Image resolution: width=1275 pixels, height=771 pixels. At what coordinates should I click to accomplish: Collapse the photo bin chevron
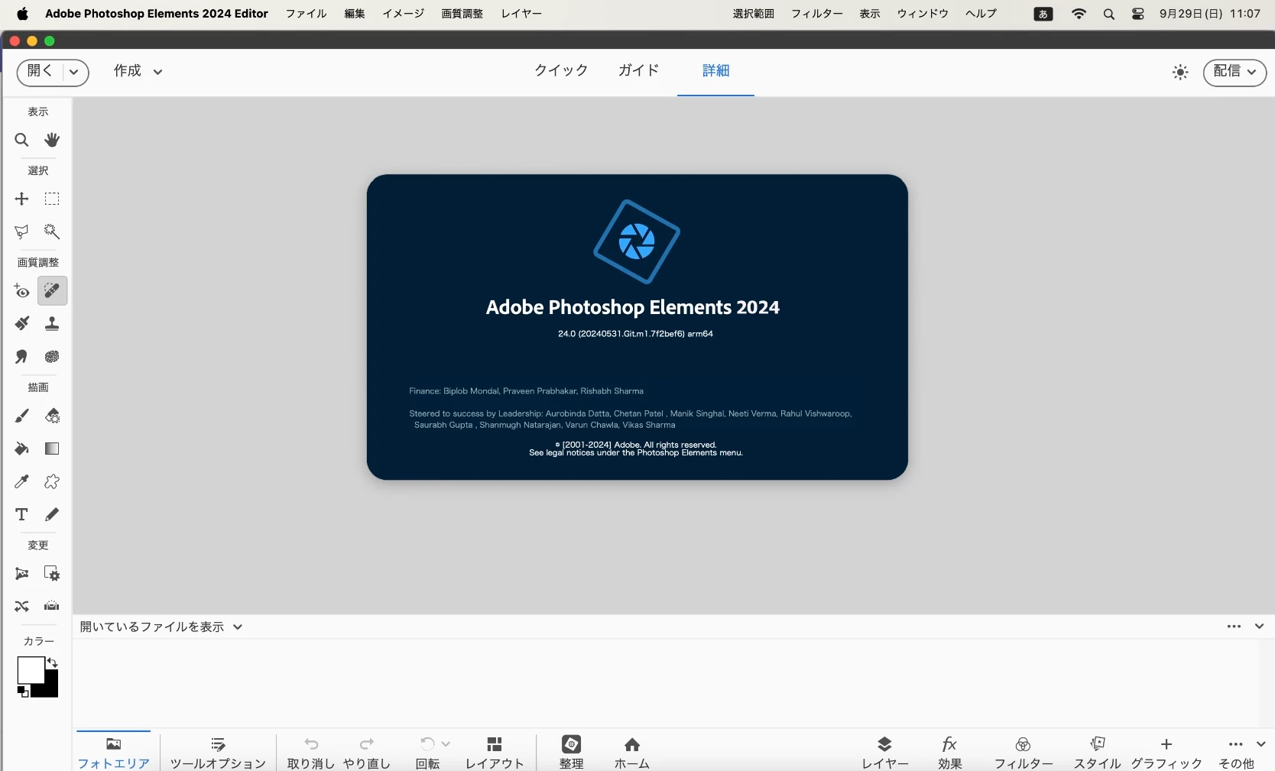pos(1259,627)
